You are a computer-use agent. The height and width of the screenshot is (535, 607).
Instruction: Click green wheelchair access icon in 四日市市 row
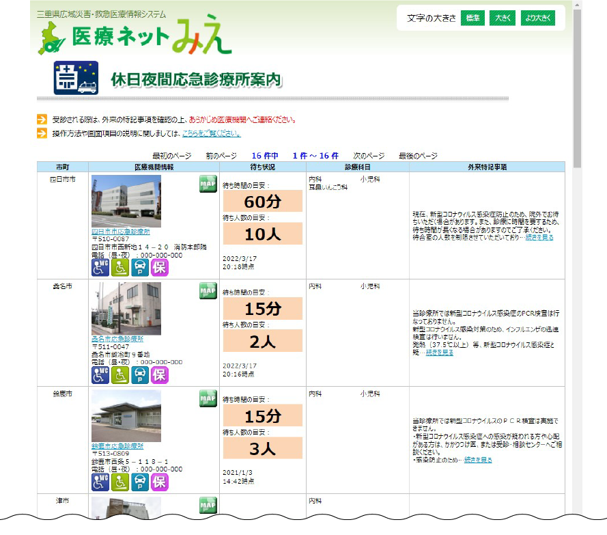click(120, 267)
